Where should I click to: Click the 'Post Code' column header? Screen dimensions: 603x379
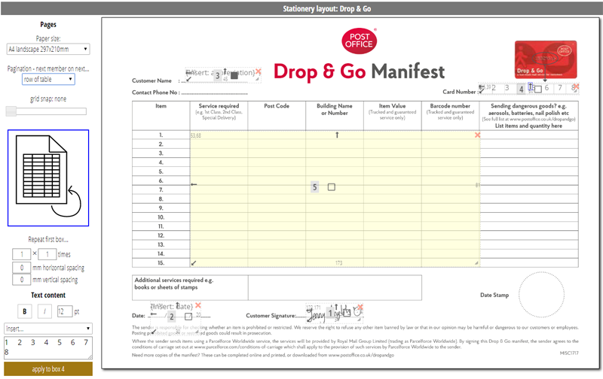click(x=277, y=106)
